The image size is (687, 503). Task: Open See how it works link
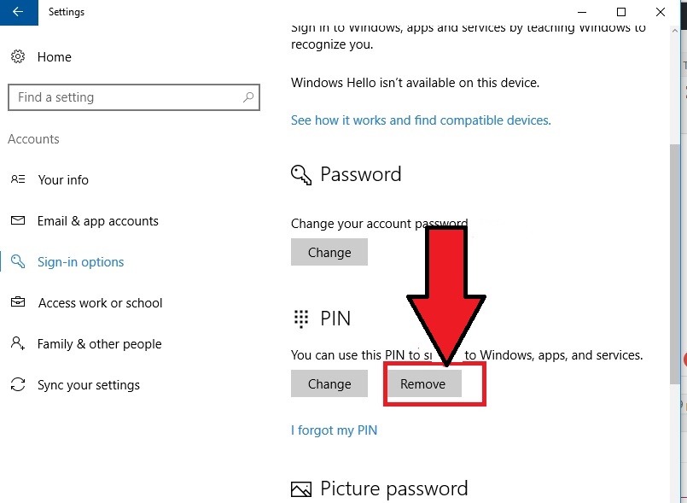click(421, 120)
